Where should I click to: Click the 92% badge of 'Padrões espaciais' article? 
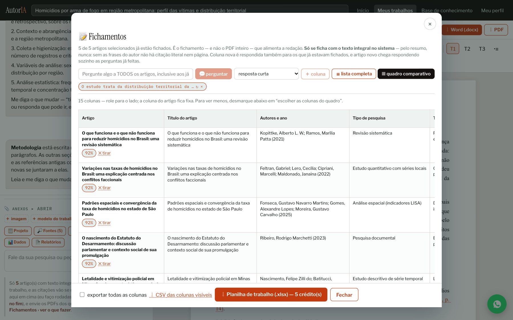tap(89, 223)
